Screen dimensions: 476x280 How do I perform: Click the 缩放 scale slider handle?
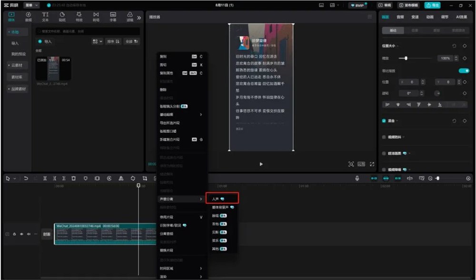pyautogui.click(x=406, y=58)
